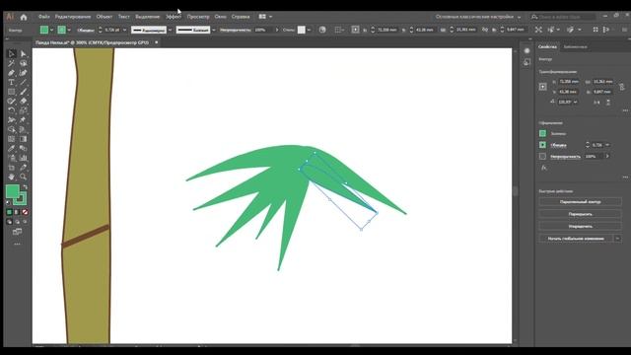
Task: Select the Curvature tool
Action: click(x=24, y=73)
